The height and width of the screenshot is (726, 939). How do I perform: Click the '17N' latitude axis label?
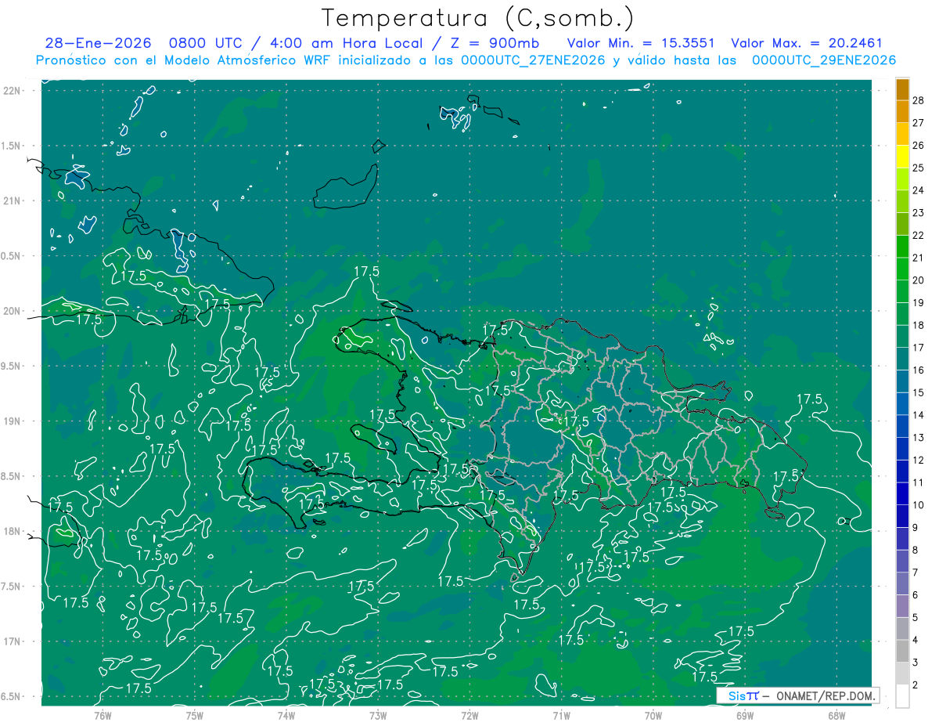tap(13, 641)
